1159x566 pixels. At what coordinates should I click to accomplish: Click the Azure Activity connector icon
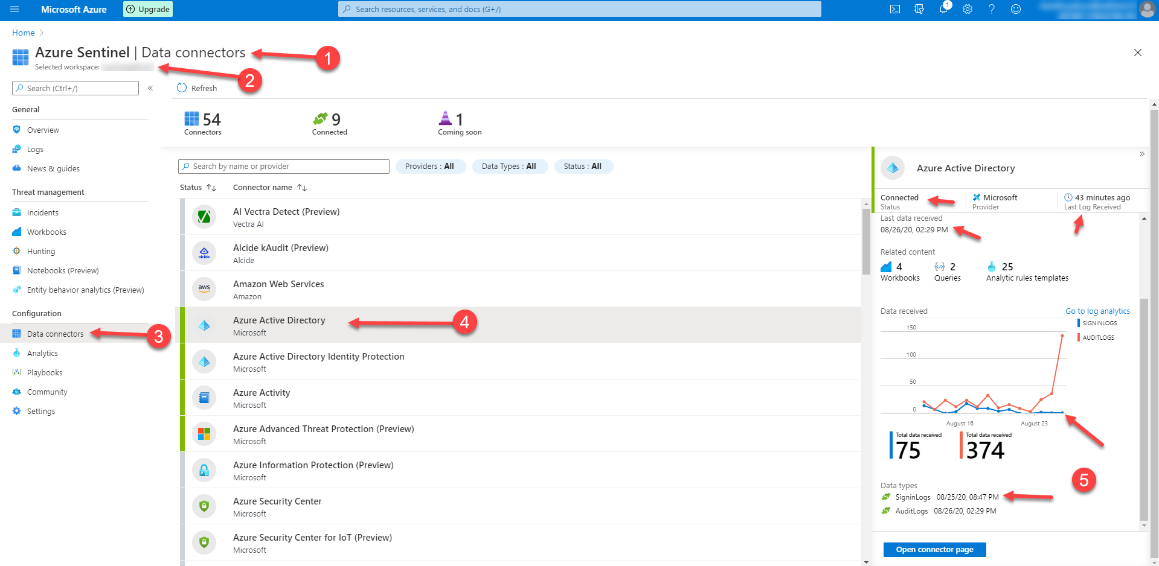(x=204, y=397)
